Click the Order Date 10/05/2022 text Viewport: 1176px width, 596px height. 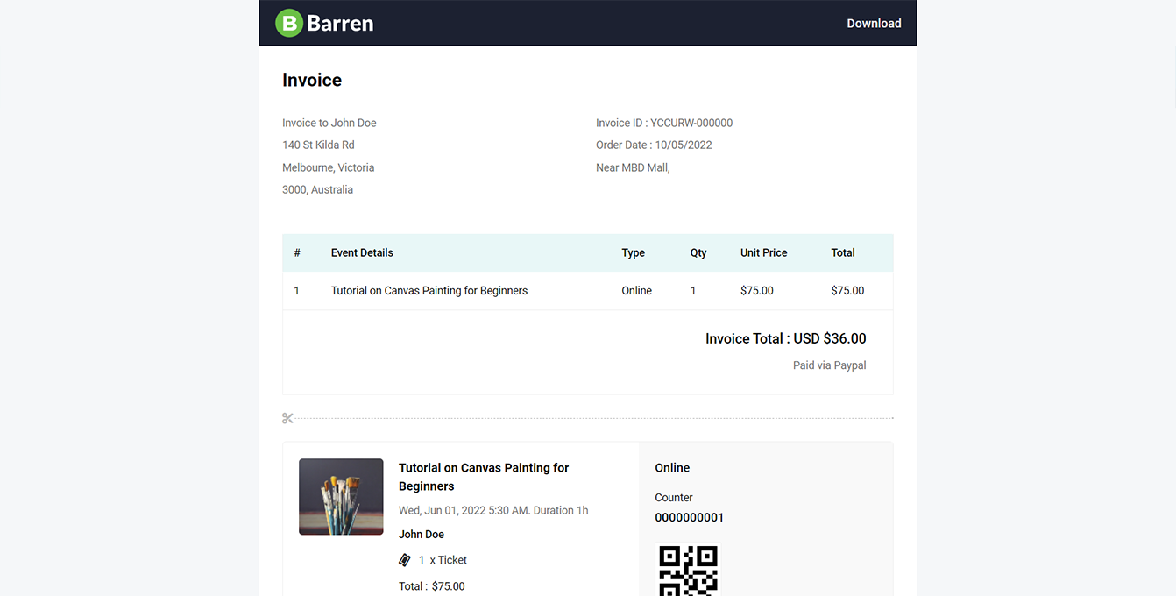tap(653, 145)
